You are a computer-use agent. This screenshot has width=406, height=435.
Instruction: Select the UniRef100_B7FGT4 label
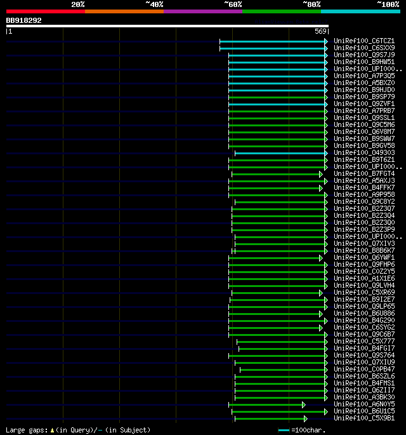click(x=364, y=173)
